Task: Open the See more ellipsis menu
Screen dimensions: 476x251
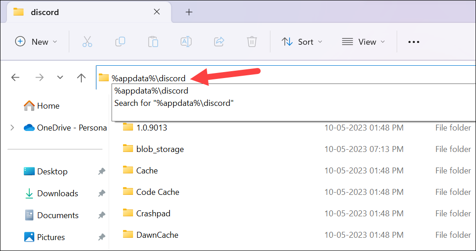Action: click(413, 42)
